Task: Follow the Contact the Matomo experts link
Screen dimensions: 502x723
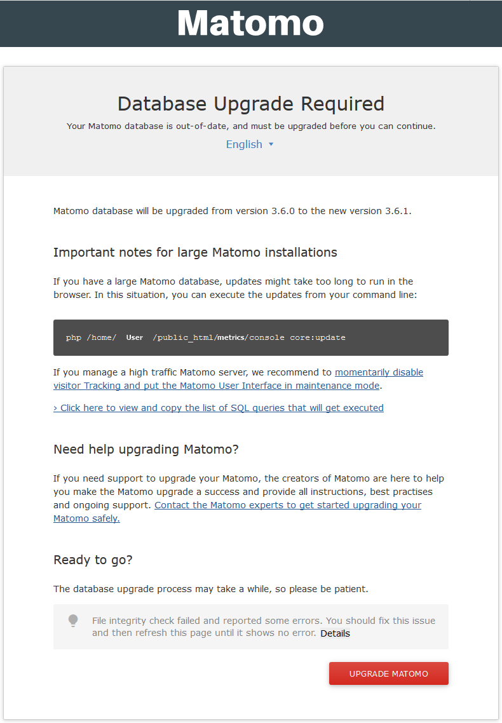Action: 287,505
